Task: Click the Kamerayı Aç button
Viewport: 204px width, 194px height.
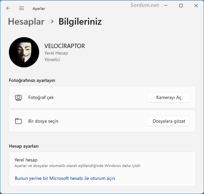Action: tap(169, 97)
